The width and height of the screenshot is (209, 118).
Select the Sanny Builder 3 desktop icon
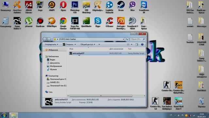17,23
